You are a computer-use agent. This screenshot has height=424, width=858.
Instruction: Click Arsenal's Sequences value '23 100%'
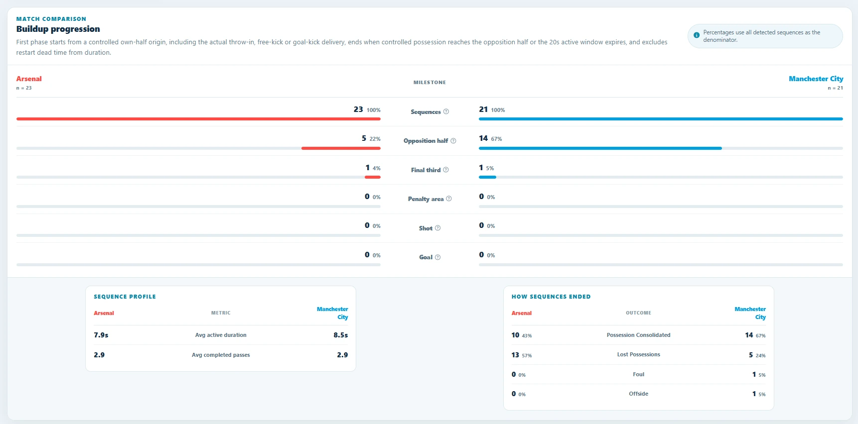pos(367,109)
